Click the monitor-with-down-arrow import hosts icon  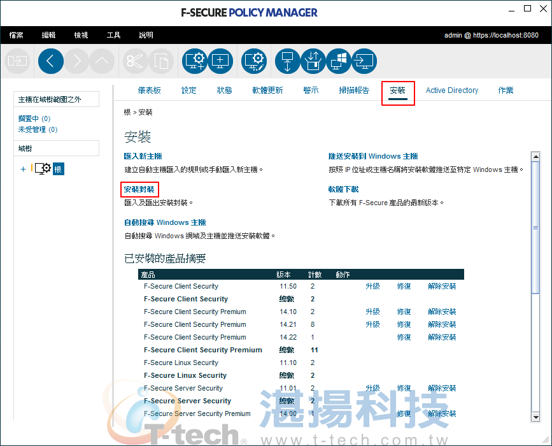[x=288, y=61]
